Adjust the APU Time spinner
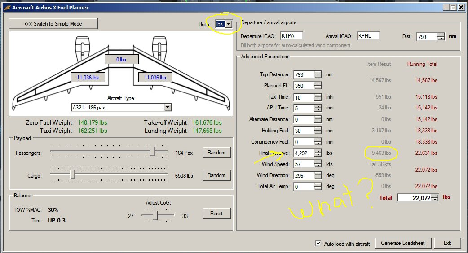Screen dimensions: 468x253 click(318, 108)
